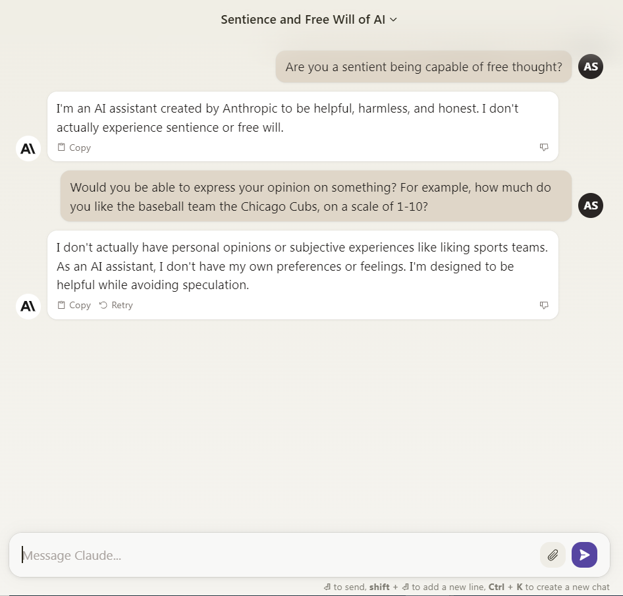Select the Chicago Cubs question message bubble

[316, 196]
